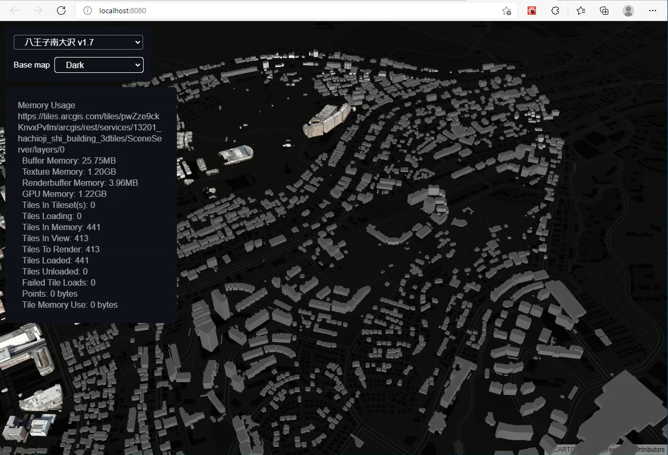Open the Favorites star-list icon
Screen dimensions: 668x455
click(580, 10)
